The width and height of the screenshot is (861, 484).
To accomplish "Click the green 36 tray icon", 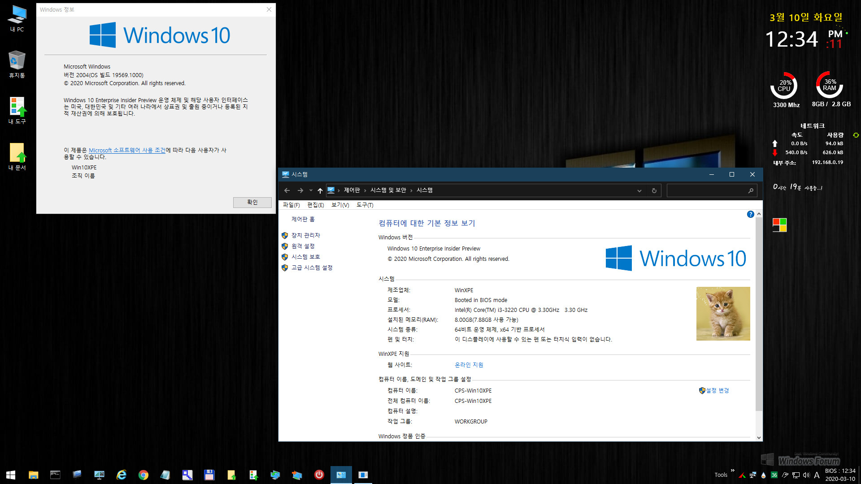I will pyautogui.click(x=774, y=475).
